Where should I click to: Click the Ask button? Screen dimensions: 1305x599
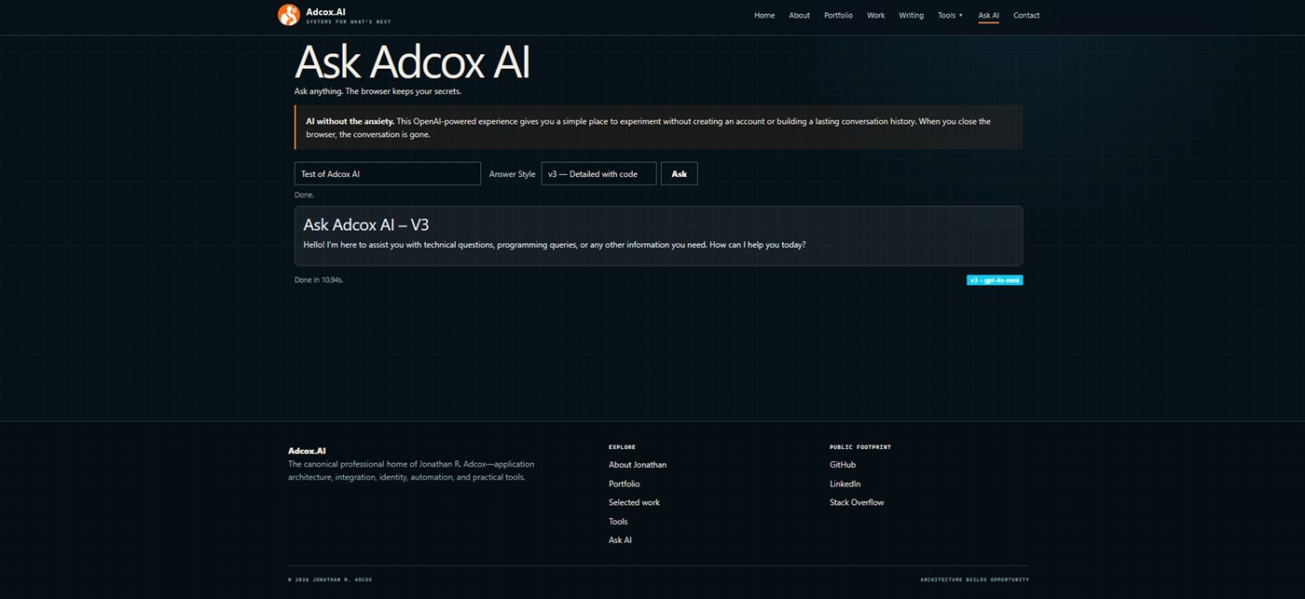(x=680, y=173)
